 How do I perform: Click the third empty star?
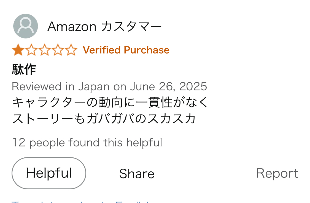click(44, 50)
